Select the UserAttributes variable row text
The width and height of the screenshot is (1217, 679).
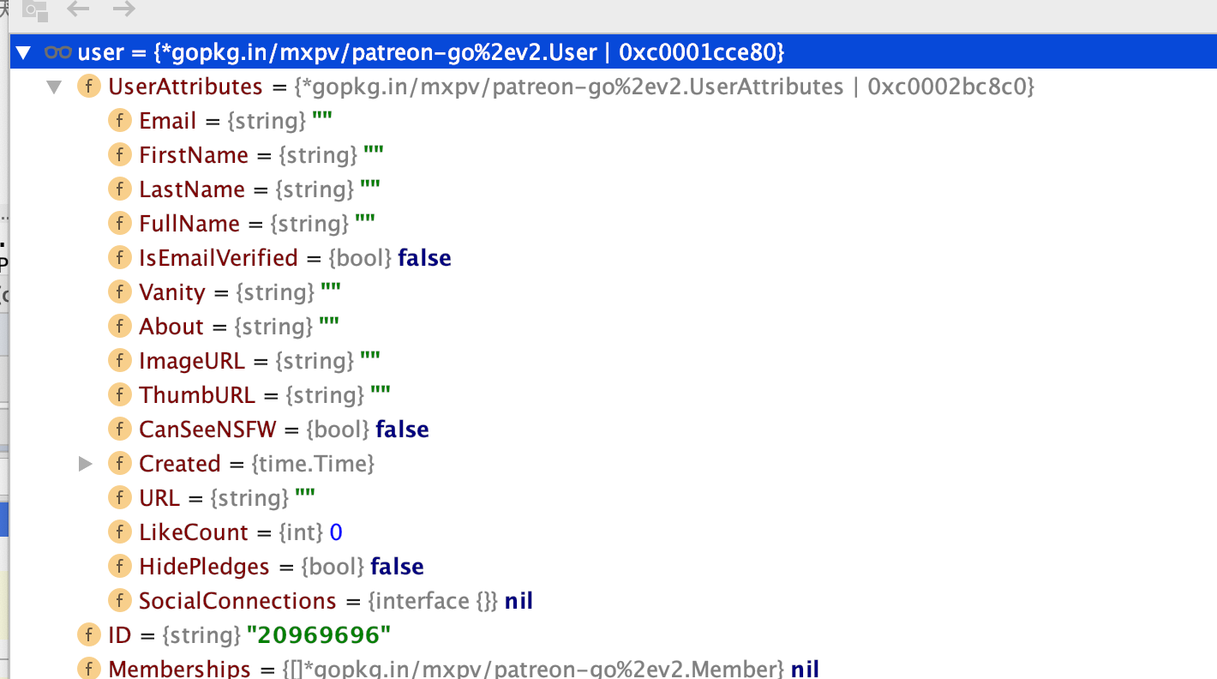click(x=571, y=87)
